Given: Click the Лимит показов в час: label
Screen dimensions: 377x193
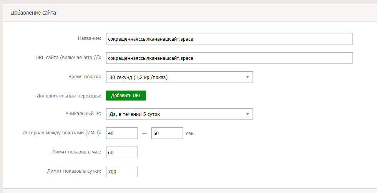Looking at the screenshot, I should [x=77, y=152].
